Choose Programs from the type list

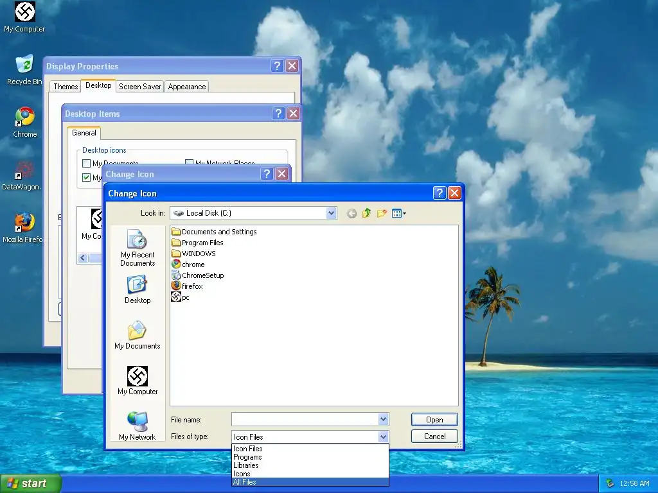tap(310, 457)
